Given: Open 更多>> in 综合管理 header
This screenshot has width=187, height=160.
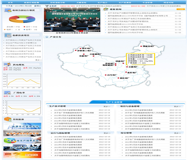Looking at the screenshot, I should click(177, 133).
